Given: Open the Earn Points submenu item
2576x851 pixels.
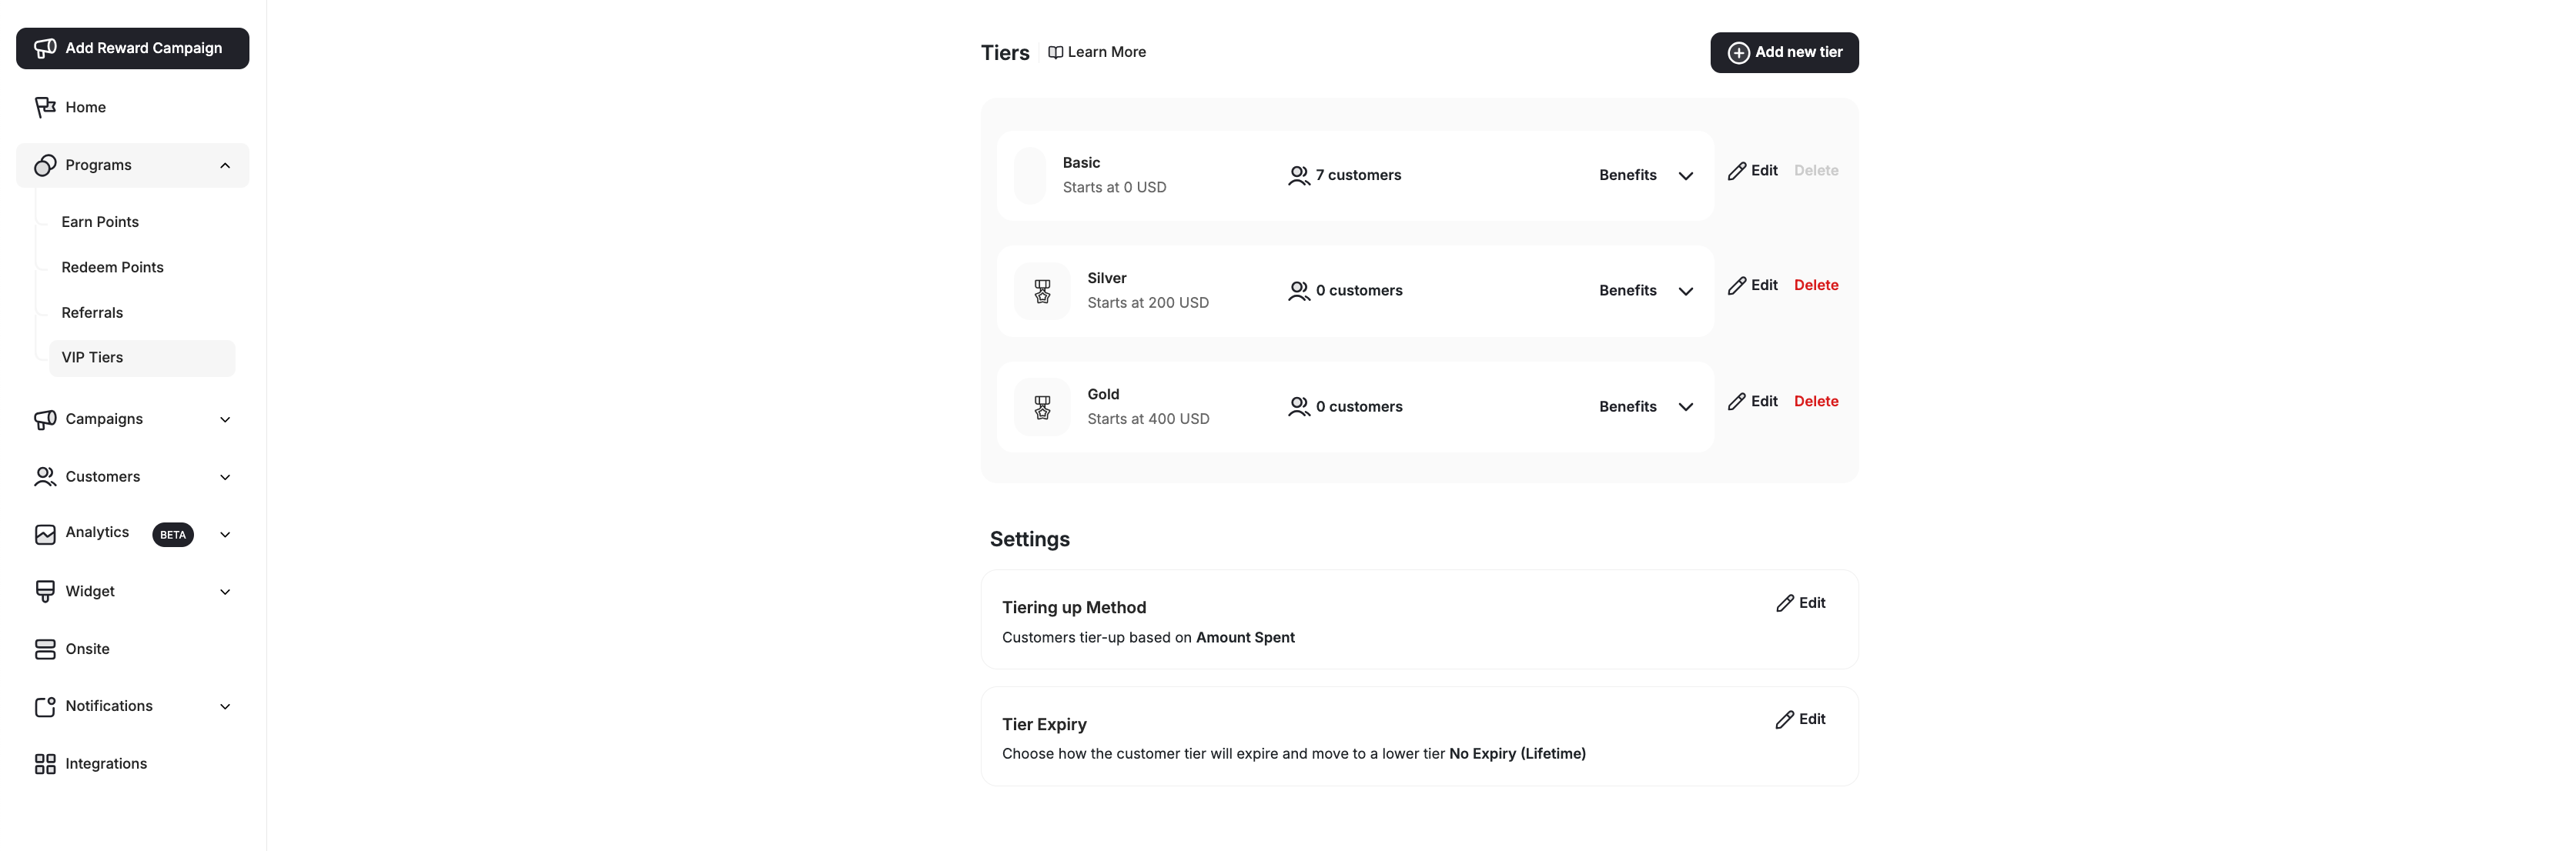Looking at the screenshot, I should pos(100,222).
